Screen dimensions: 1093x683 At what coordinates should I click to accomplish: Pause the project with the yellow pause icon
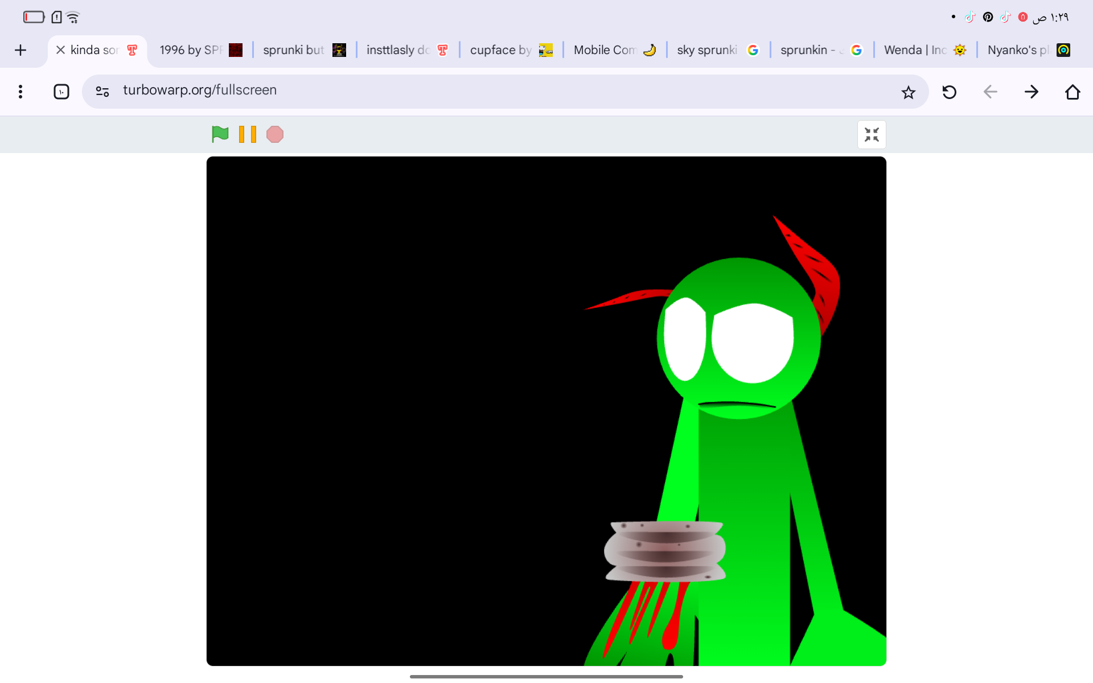click(x=247, y=134)
